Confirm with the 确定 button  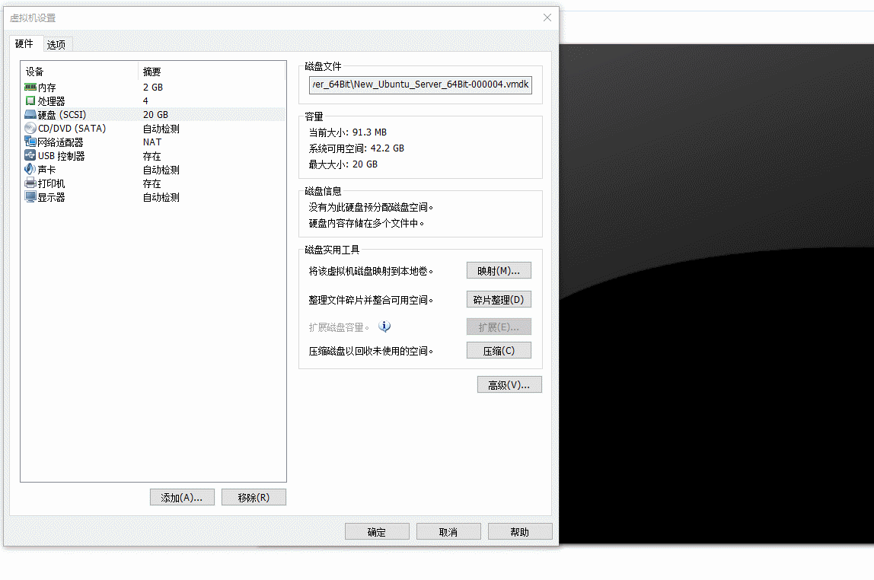pyautogui.click(x=377, y=531)
